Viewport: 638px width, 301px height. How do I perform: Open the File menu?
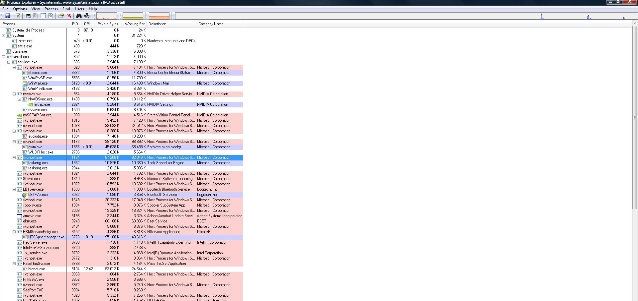point(5,9)
